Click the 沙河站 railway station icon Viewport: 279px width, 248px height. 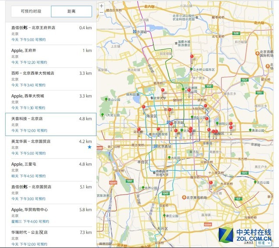click(x=135, y=32)
